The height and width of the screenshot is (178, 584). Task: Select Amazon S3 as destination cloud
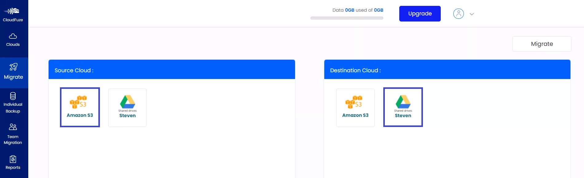click(x=355, y=108)
